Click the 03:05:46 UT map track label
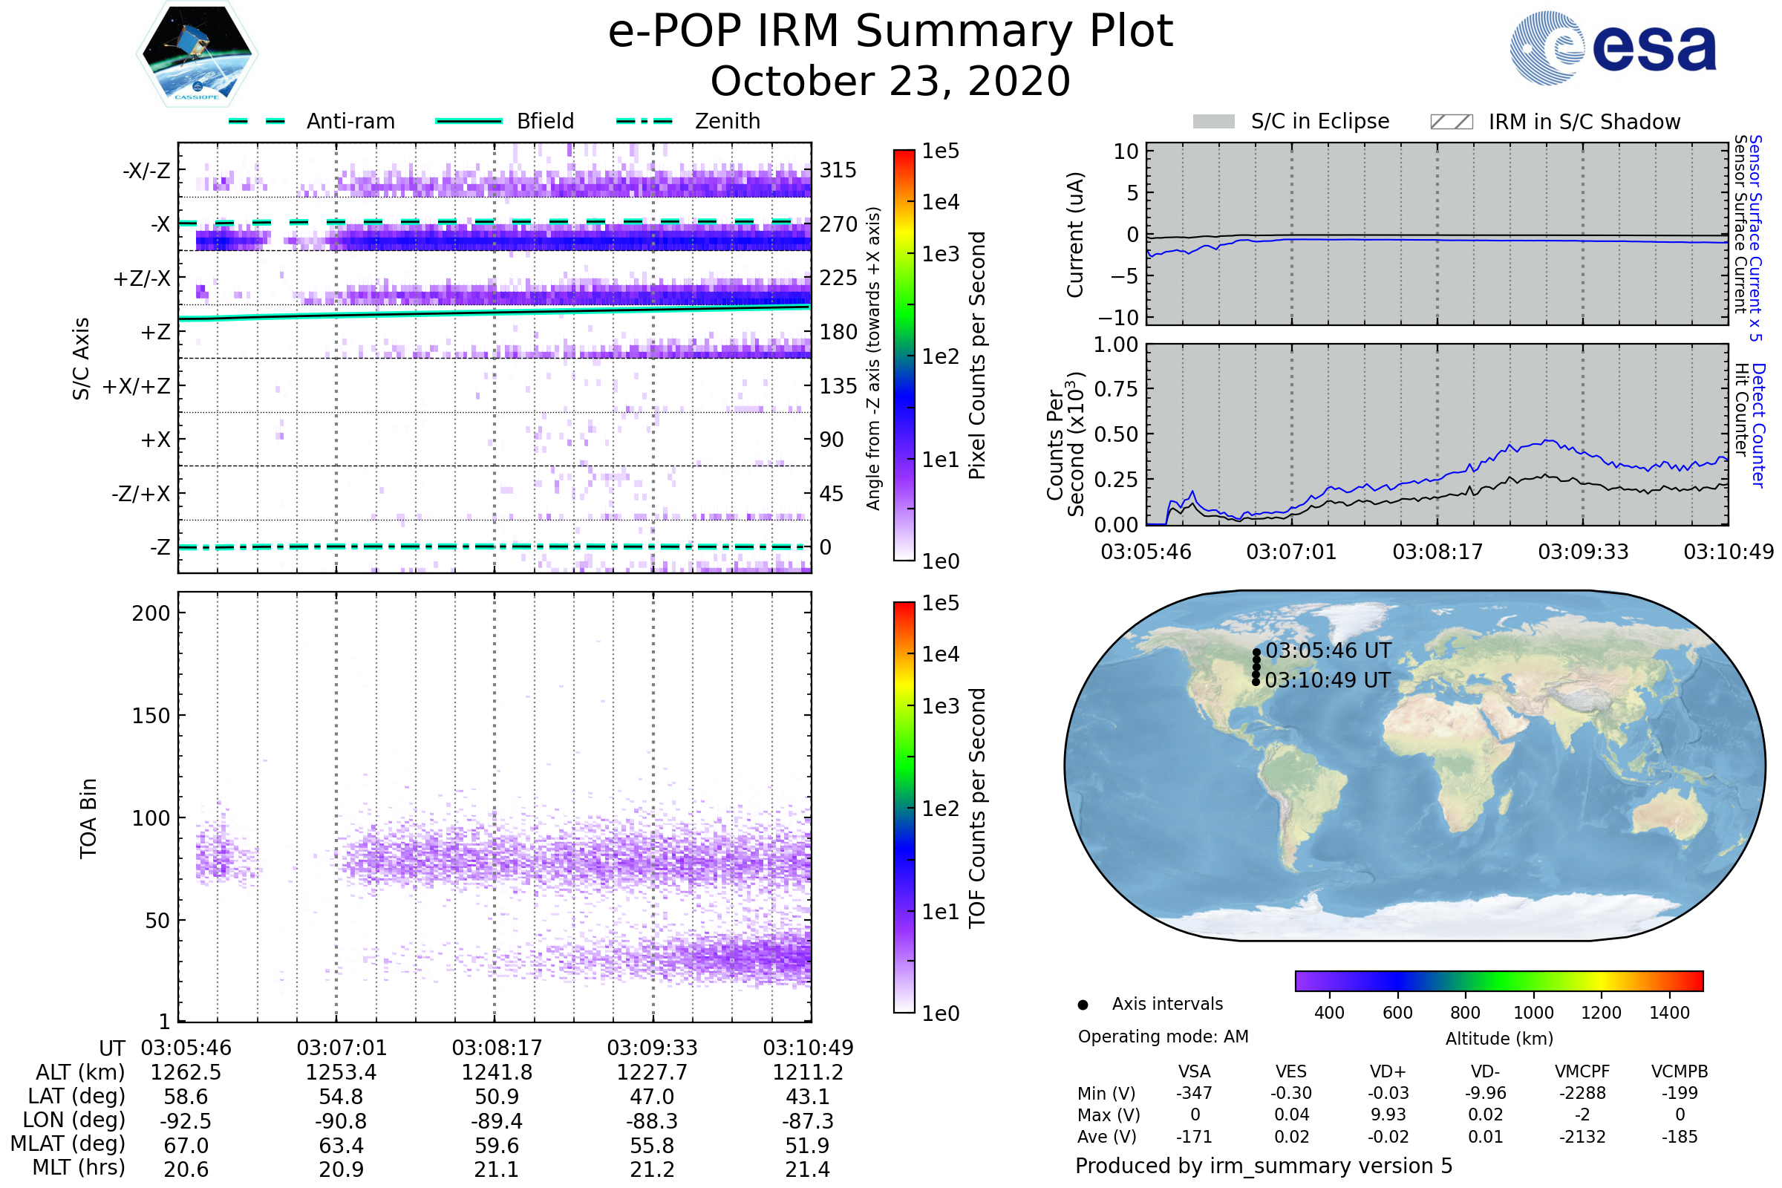Viewport: 1782px width, 1188px height. tap(1328, 651)
